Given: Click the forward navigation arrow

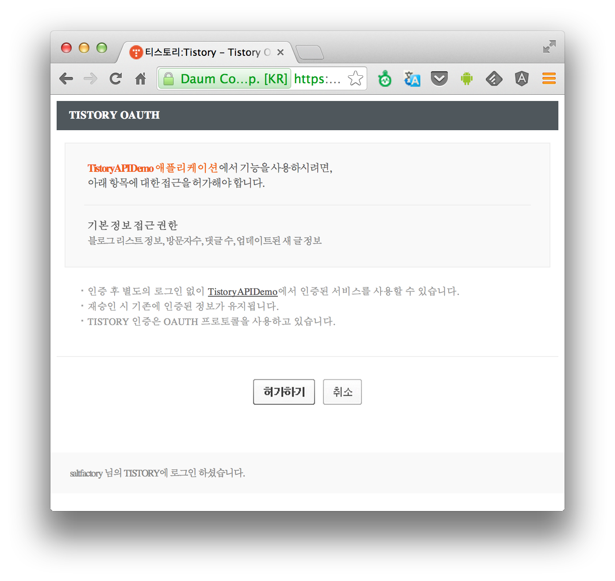Looking at the screenshot, I should coord(91,79).
